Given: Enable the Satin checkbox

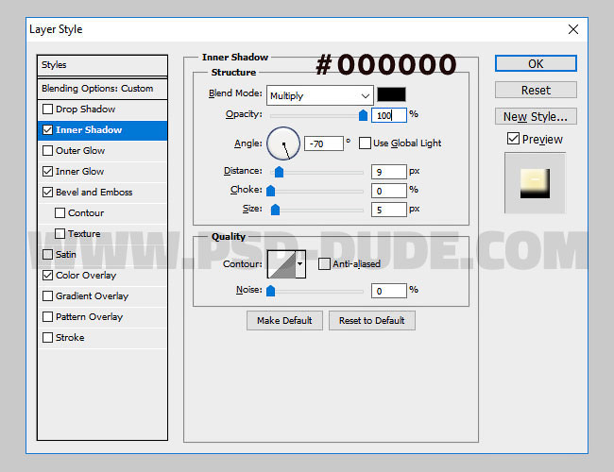Looking at the screenshot, I should 47,254.
